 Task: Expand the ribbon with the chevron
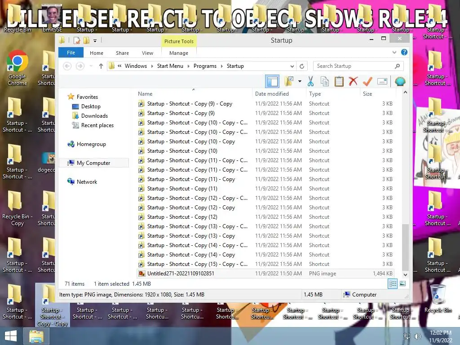click(x=394, y=52)
